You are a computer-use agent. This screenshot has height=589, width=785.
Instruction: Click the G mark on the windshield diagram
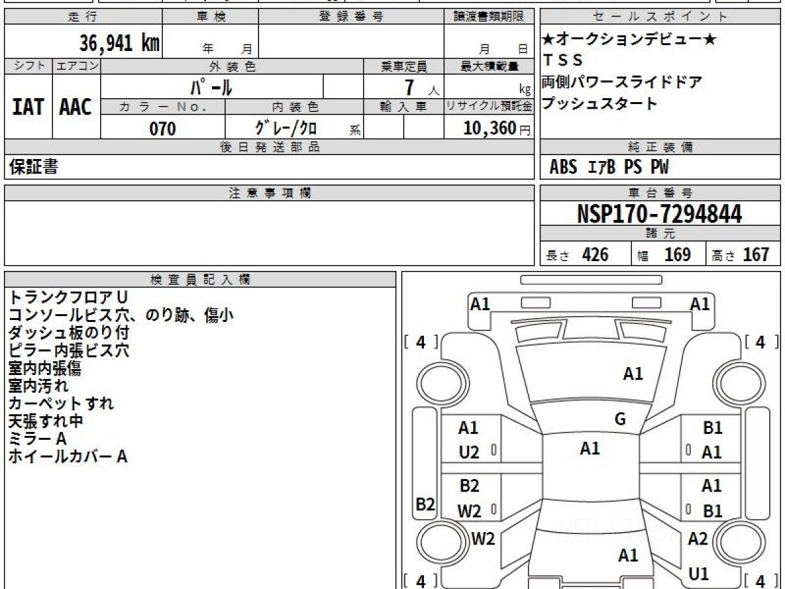620,419
